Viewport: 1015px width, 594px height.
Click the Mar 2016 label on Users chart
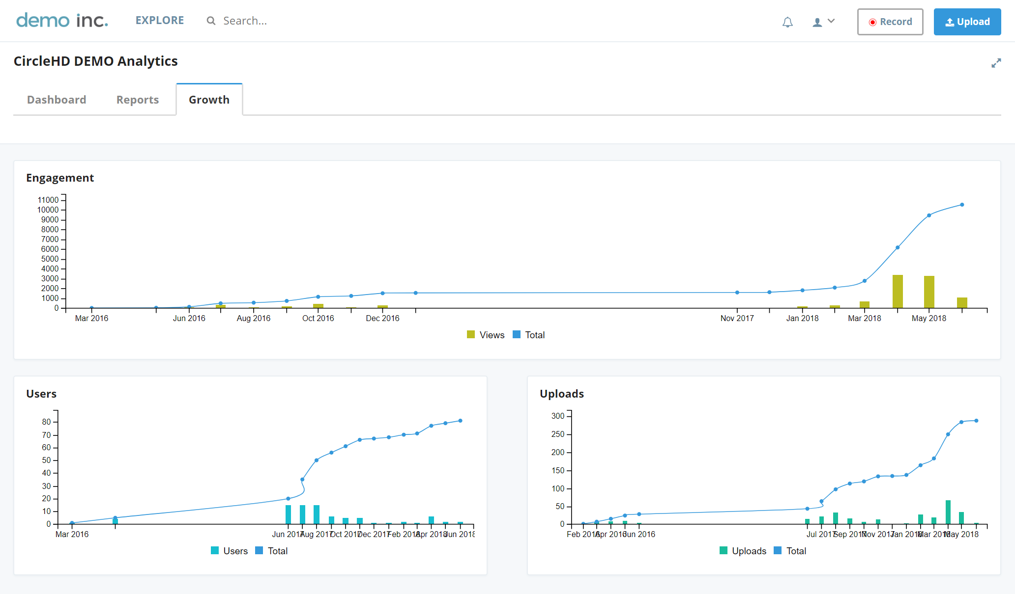point(72,534)
